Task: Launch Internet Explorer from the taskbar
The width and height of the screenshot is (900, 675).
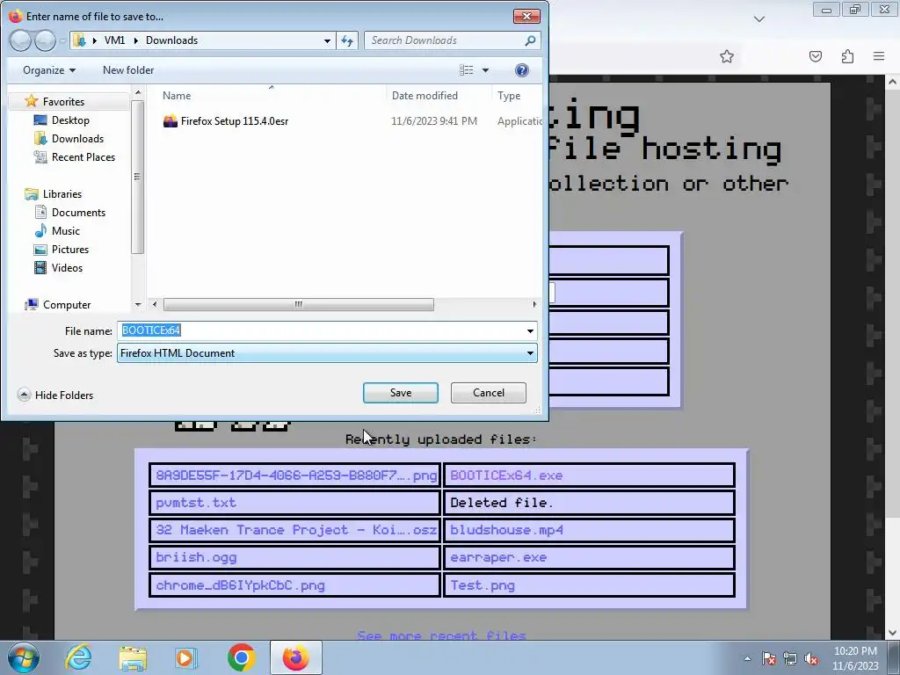Action: point(78,657)
